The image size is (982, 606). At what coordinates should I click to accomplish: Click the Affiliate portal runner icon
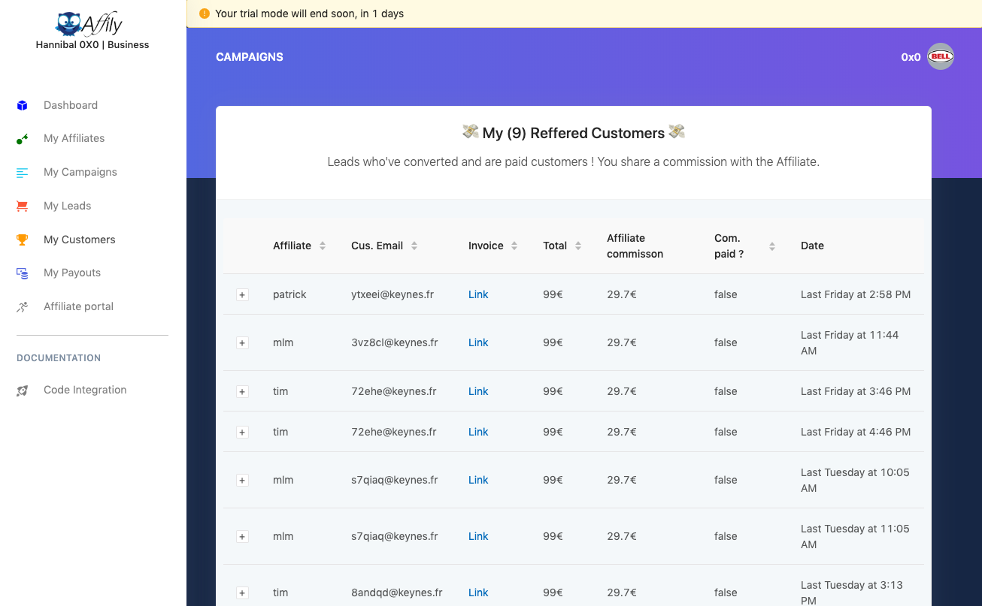pos(23,307)
